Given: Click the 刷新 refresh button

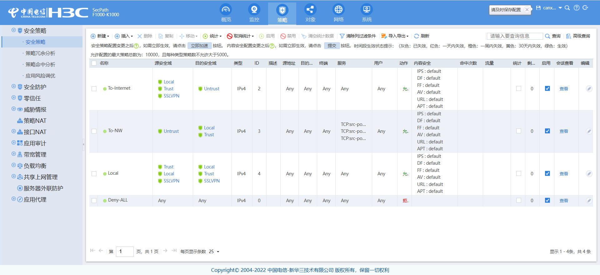Looking at the screenshot, I should click(422, 36).
